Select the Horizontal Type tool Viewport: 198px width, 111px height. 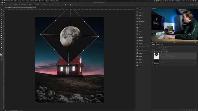click(2, 41)
